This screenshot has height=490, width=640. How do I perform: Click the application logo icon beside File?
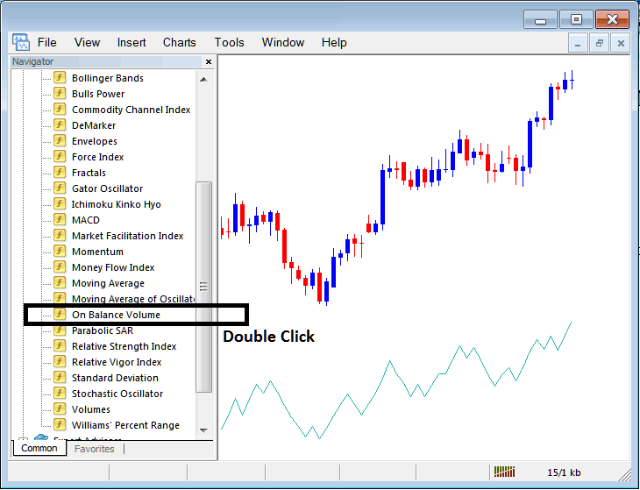(21, 42)
